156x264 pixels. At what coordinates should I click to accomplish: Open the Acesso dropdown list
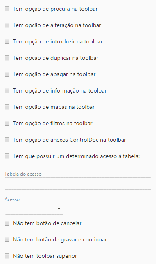pyautogui.click(x=34, y=209)
